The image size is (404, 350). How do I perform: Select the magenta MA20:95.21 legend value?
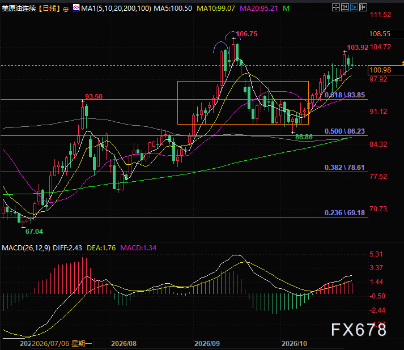pos(259,8)
